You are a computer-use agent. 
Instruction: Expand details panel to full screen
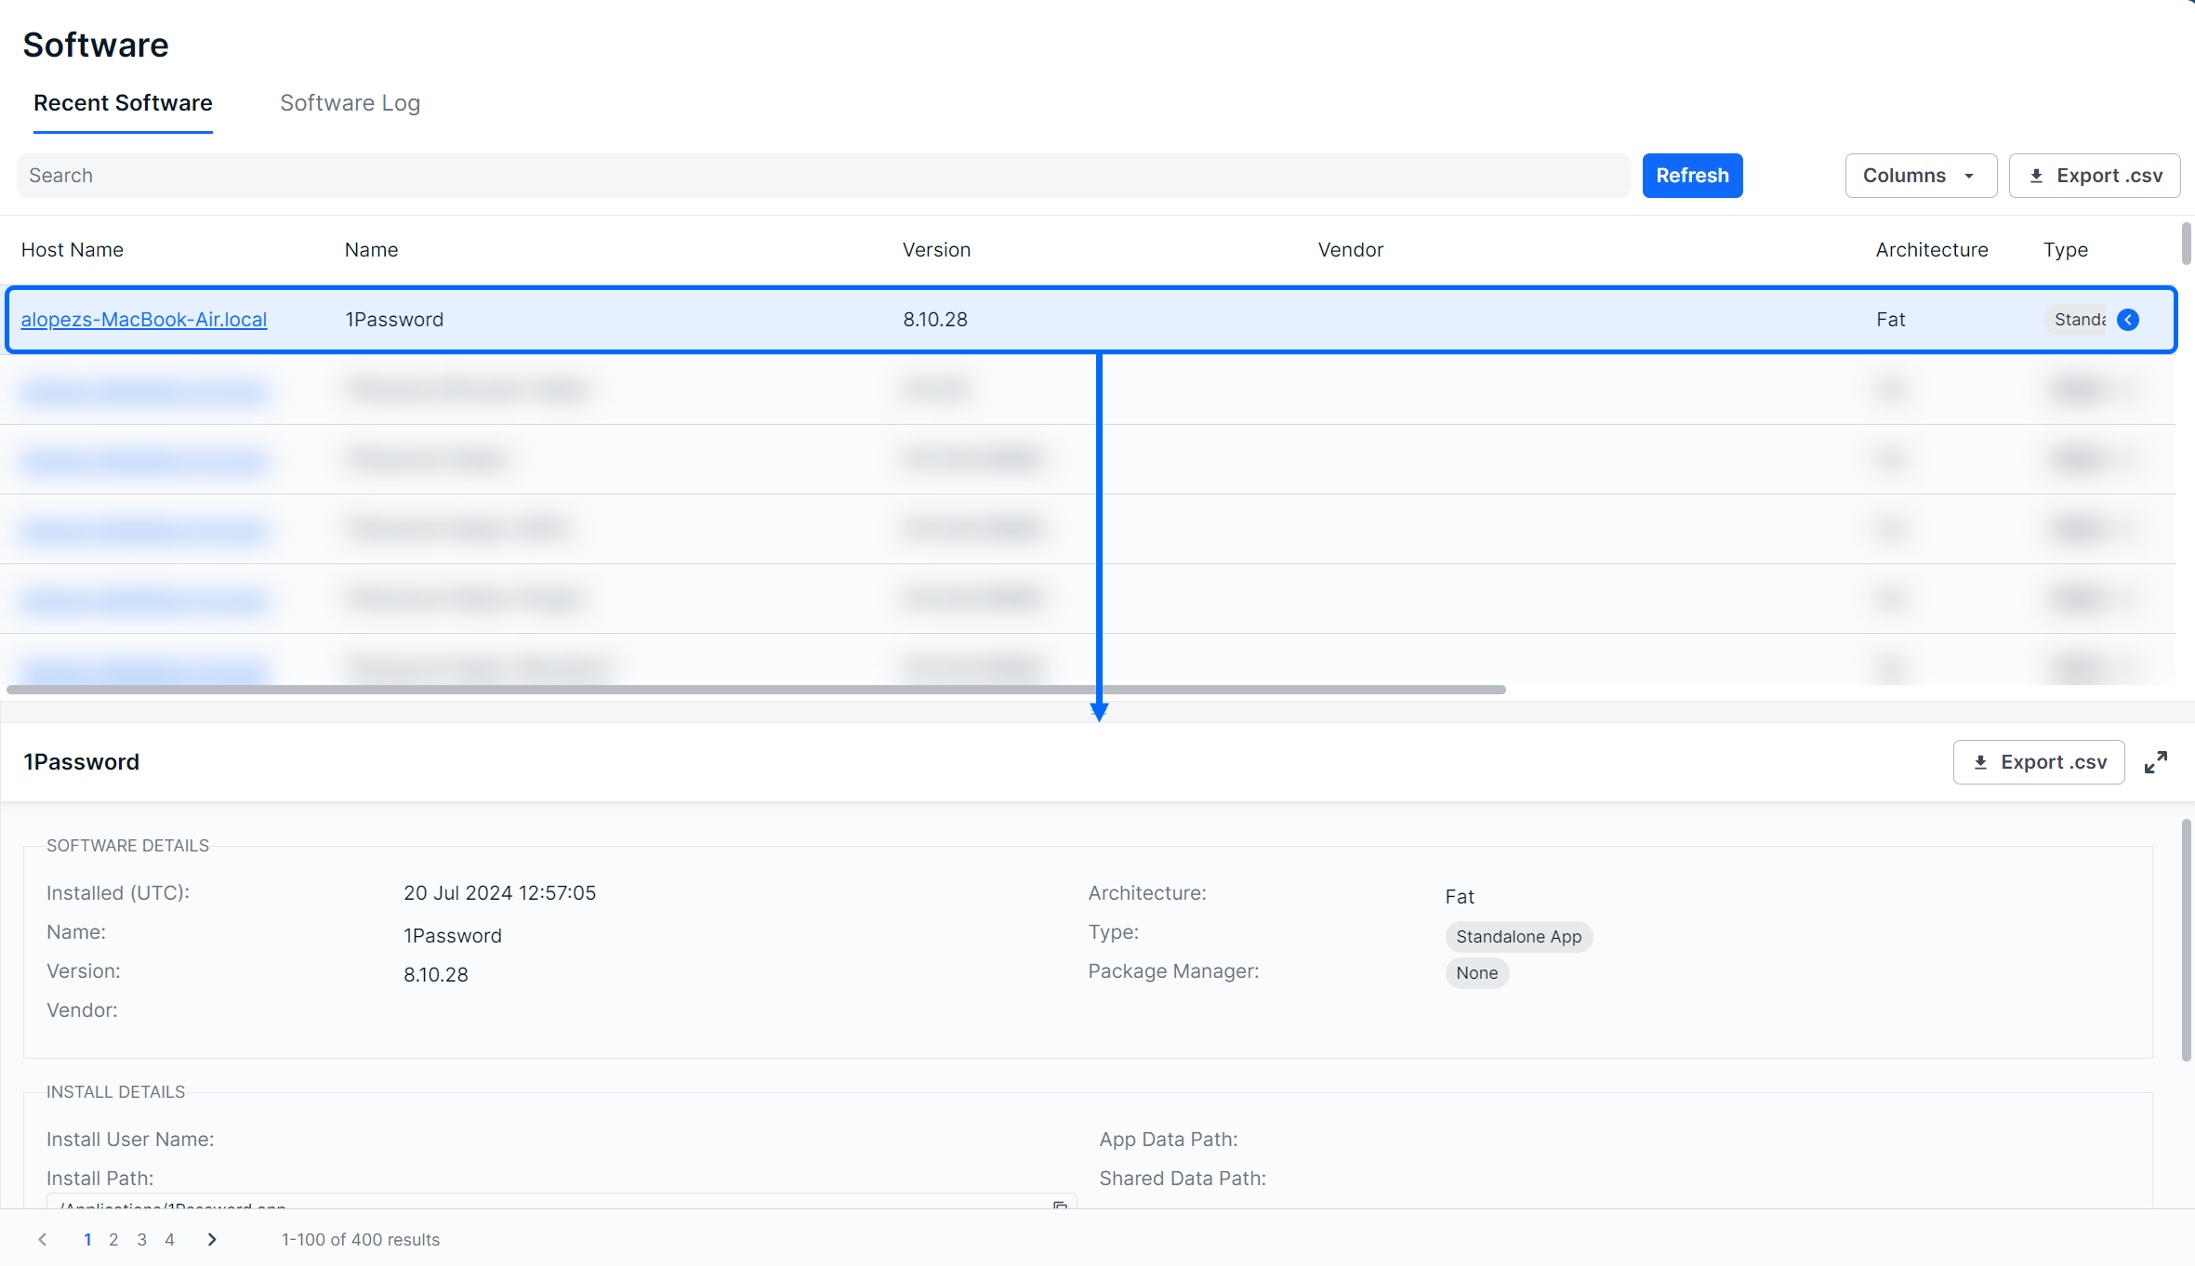coord(2155,762)
